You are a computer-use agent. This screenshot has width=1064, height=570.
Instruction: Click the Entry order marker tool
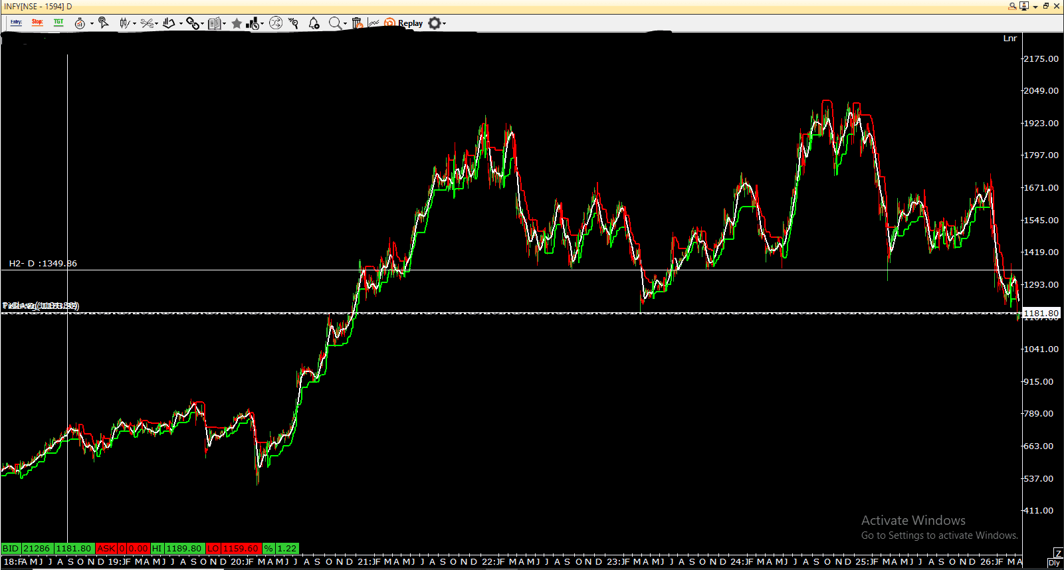click(16, 23)
